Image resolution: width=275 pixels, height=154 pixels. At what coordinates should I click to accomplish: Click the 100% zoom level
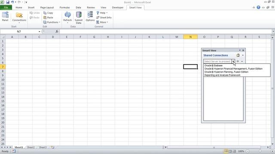[241, 151]
